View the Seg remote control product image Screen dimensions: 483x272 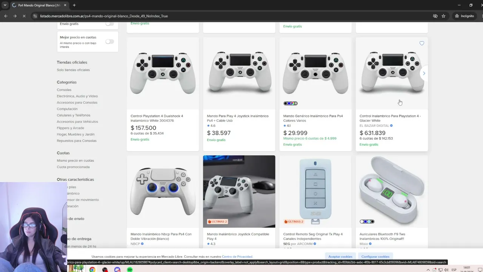pos(315,192)
